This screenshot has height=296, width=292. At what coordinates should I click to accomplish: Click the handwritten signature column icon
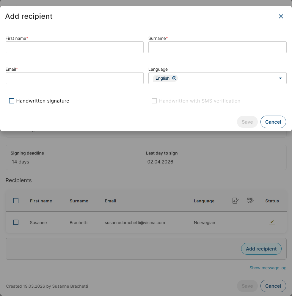(235, 201)
